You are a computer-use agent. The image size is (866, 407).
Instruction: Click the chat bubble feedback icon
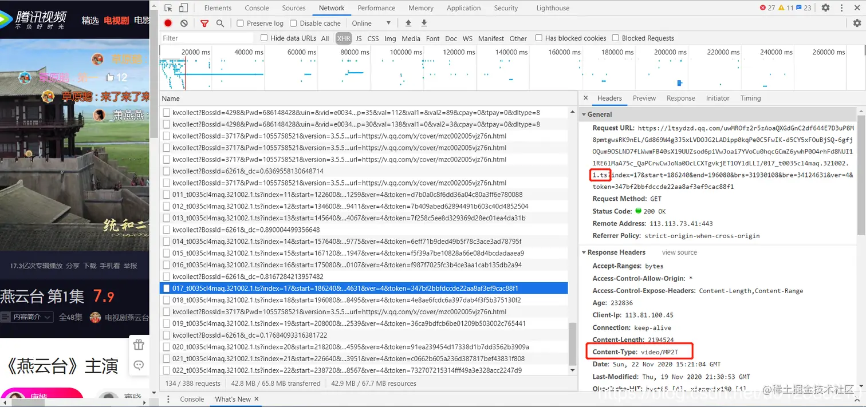pyautogui.click(x=138, y=365)
